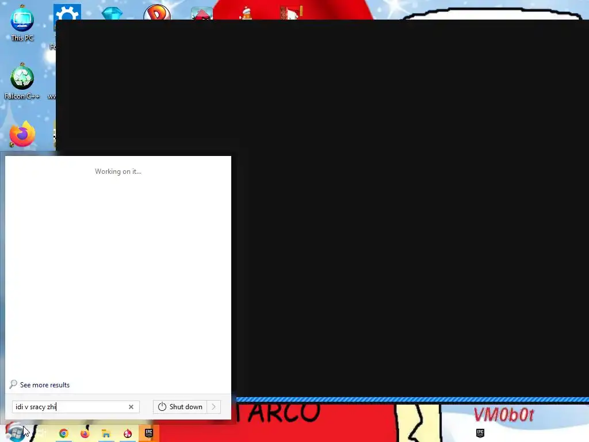Launch Firefox from the desktop shortcut
Image resolution: width=589 pixels, height=442 pixels.
click(22, 134)
